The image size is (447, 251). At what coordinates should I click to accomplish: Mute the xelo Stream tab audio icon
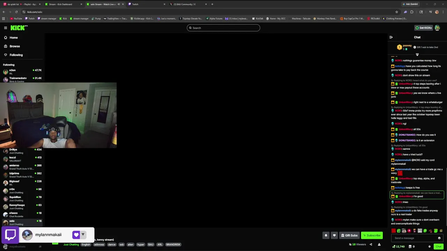[x=119, y=4]
